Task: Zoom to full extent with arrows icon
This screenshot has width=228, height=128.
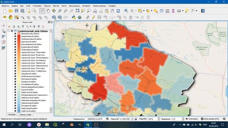Action: [77, 11]
